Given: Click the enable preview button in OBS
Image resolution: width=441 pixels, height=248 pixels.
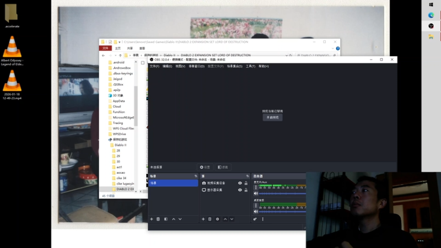Looking at the screenshot, I should click(272, 117).
